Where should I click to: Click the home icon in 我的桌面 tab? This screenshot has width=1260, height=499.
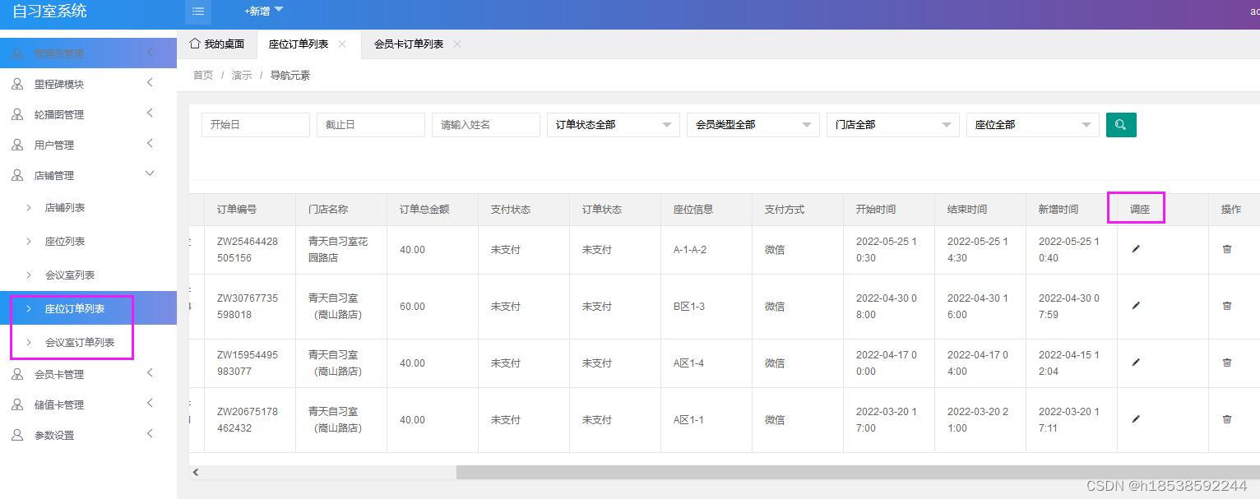point(195,44)
